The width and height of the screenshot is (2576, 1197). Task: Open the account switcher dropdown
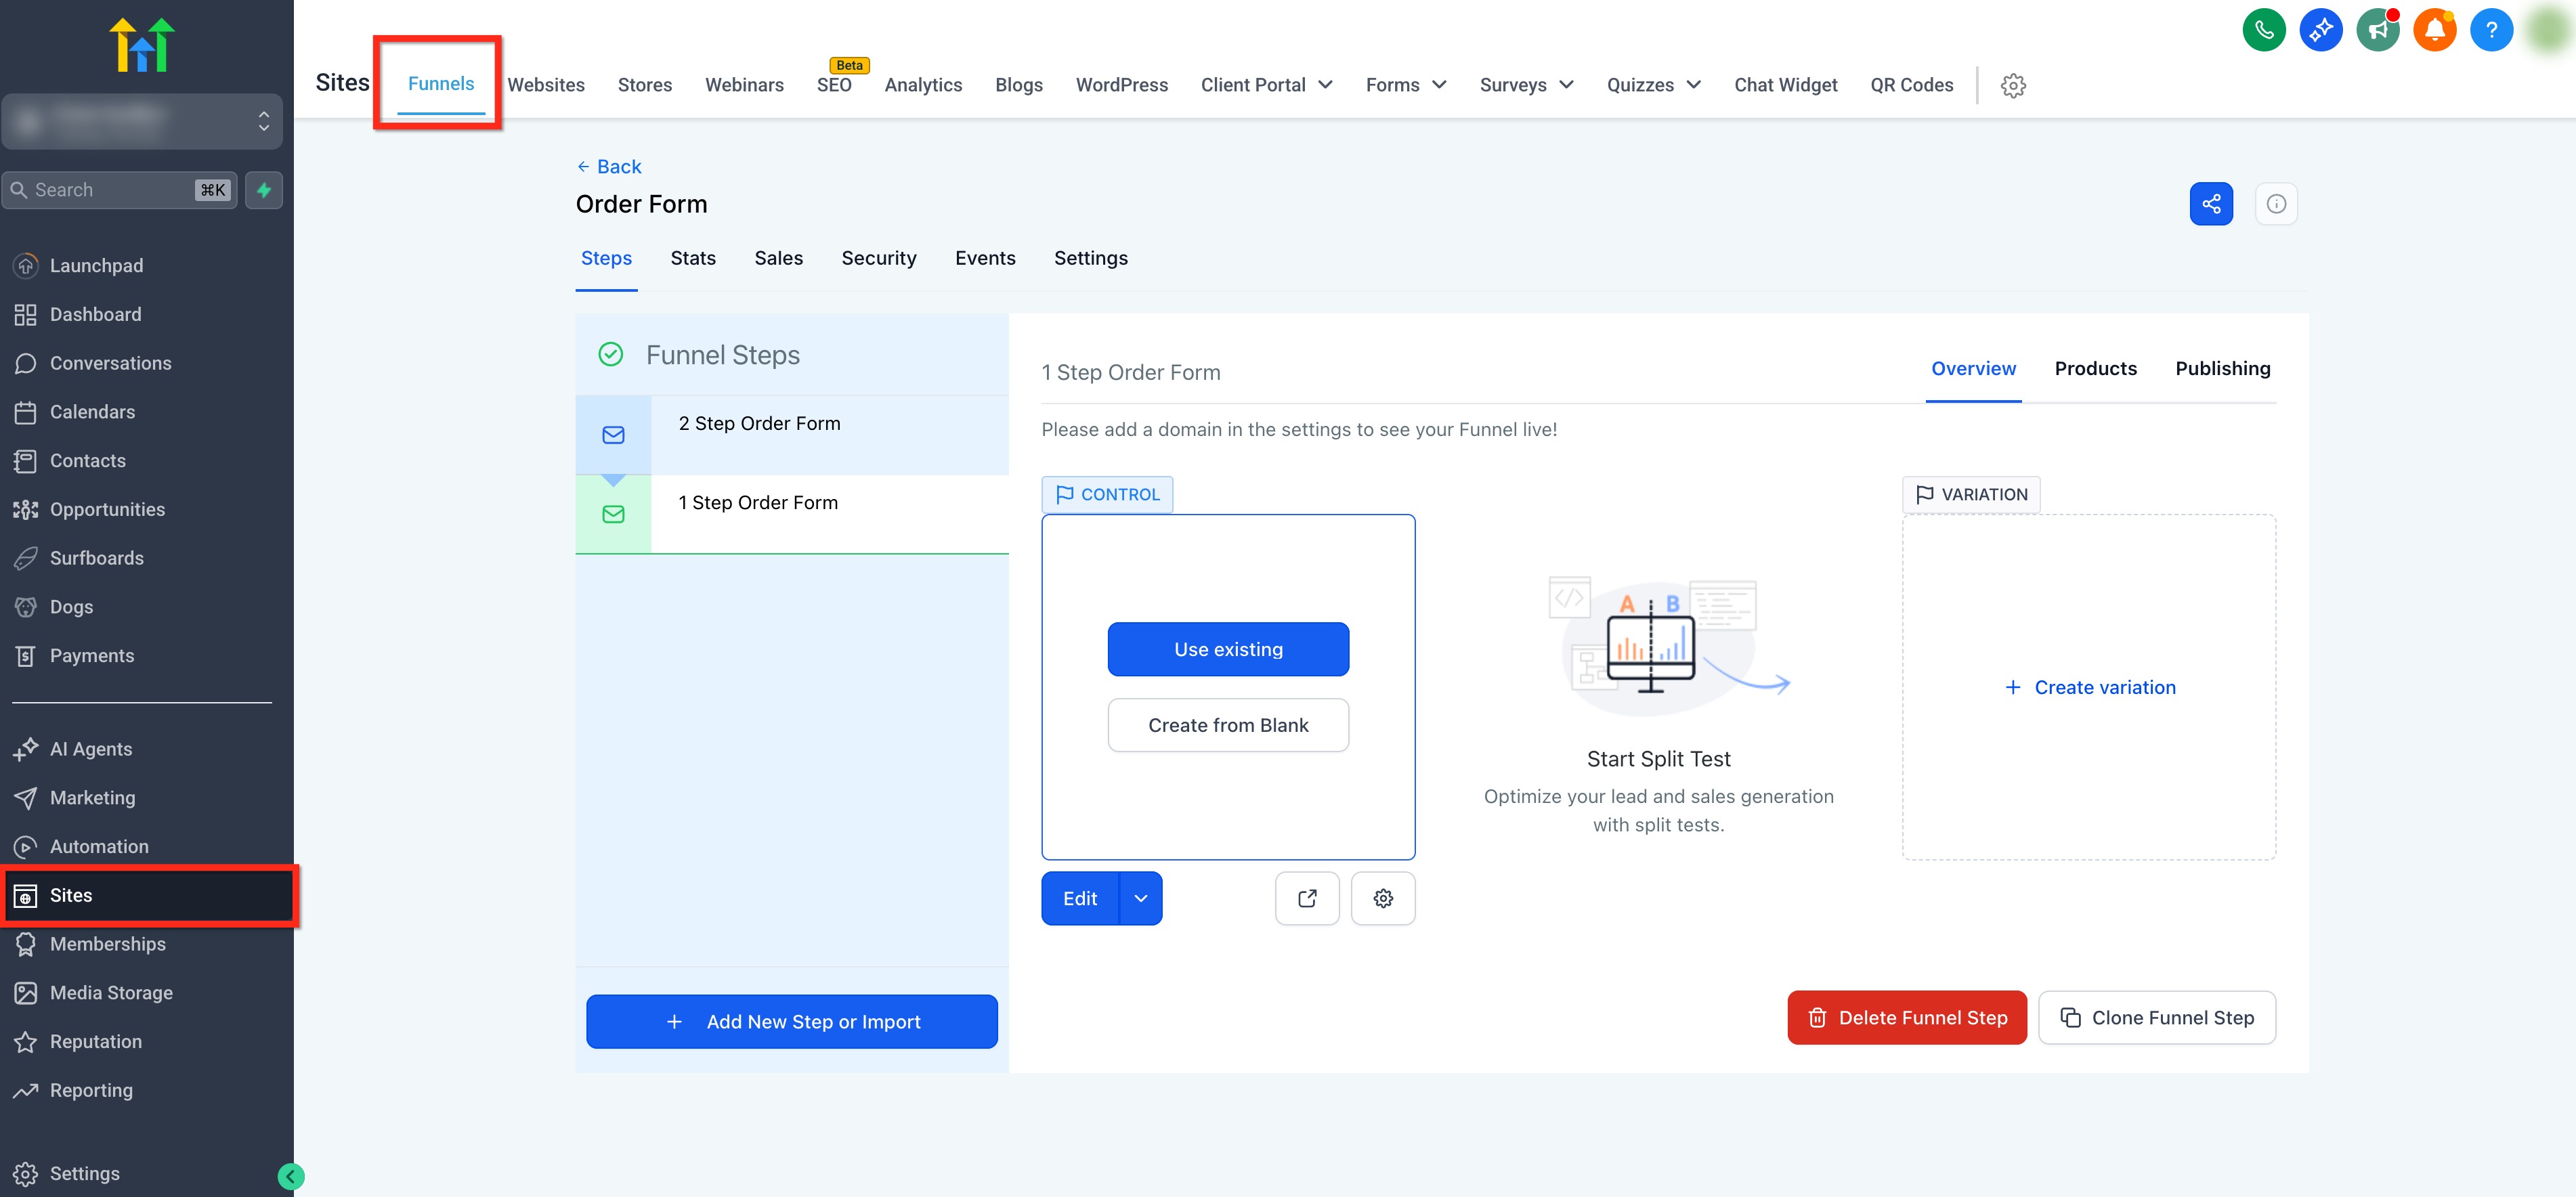click(x=142, y=121)
